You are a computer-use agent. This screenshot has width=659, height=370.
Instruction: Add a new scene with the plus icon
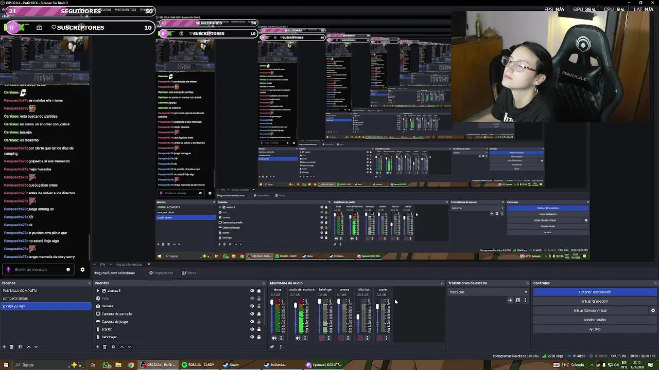tap(4, 347)
